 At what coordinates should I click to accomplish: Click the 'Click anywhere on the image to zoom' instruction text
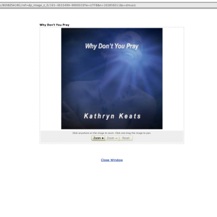[x=112, y=133]
